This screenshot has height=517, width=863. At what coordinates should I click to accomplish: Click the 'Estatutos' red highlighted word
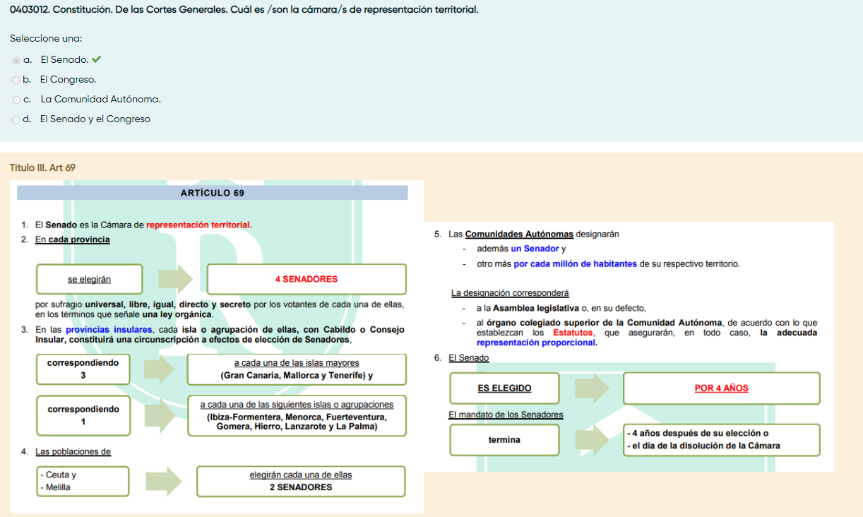(x=573, y=333)
